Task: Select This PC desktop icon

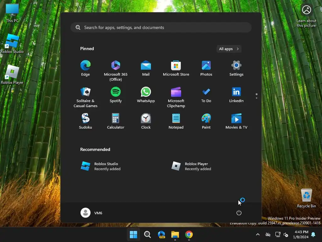Action: [12, 13]
